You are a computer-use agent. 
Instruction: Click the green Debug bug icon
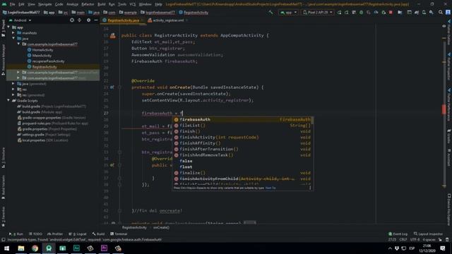[x=361, y=13]
